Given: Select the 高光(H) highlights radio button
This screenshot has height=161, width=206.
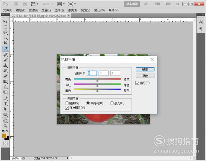Looking at the screenshot, I should pos(112,103).
